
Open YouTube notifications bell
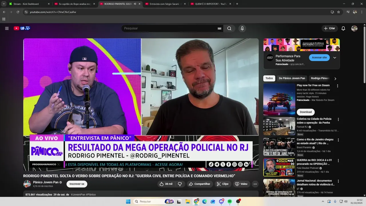pos(343,28)
